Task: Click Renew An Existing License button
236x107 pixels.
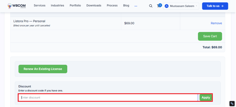Action: (x=43, y=69)
